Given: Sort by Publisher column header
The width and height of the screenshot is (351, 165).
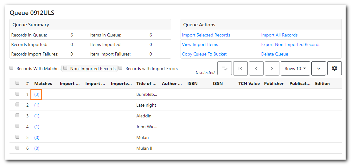Looking at the screenshot, I should 274,83.
